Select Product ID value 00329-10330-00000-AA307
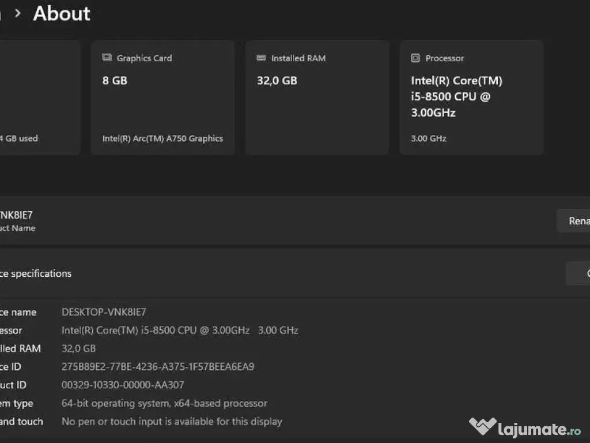590x443 pixels. [x=123, y=385]
